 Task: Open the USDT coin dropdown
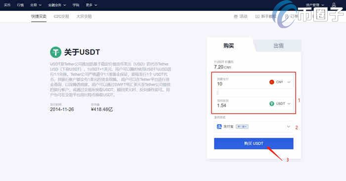point(280,103)
